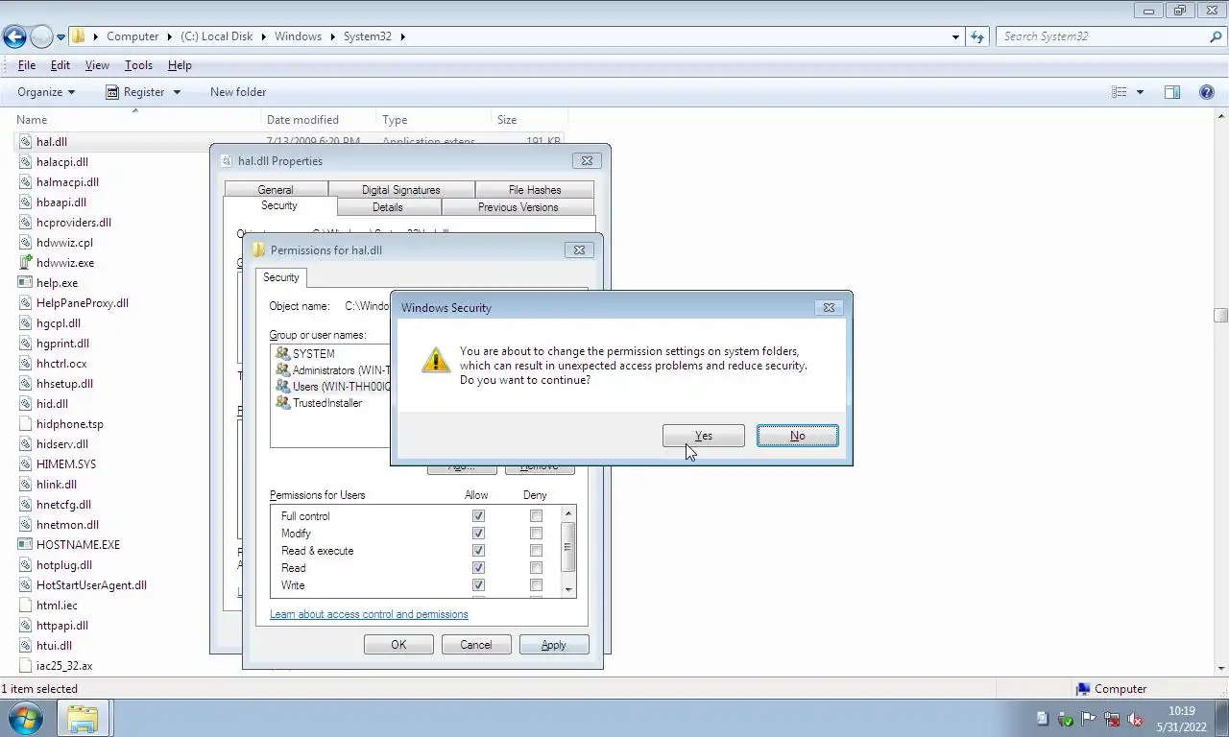Click OK in the Permissions dialog
The height and width of the screenshot is (737, 1229).
pos(398,645)
